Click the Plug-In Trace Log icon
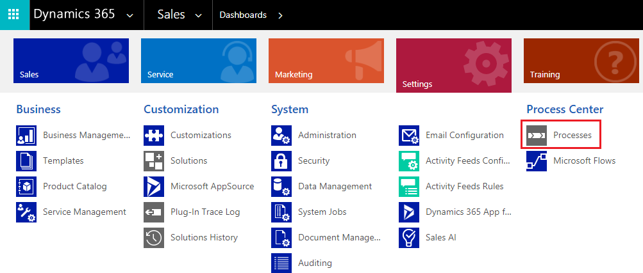 coord(154,212)
